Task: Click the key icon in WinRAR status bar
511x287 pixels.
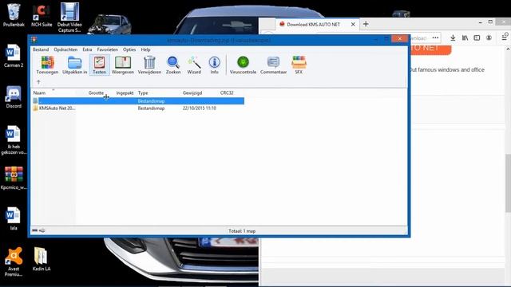Action: tap(42, 230)
